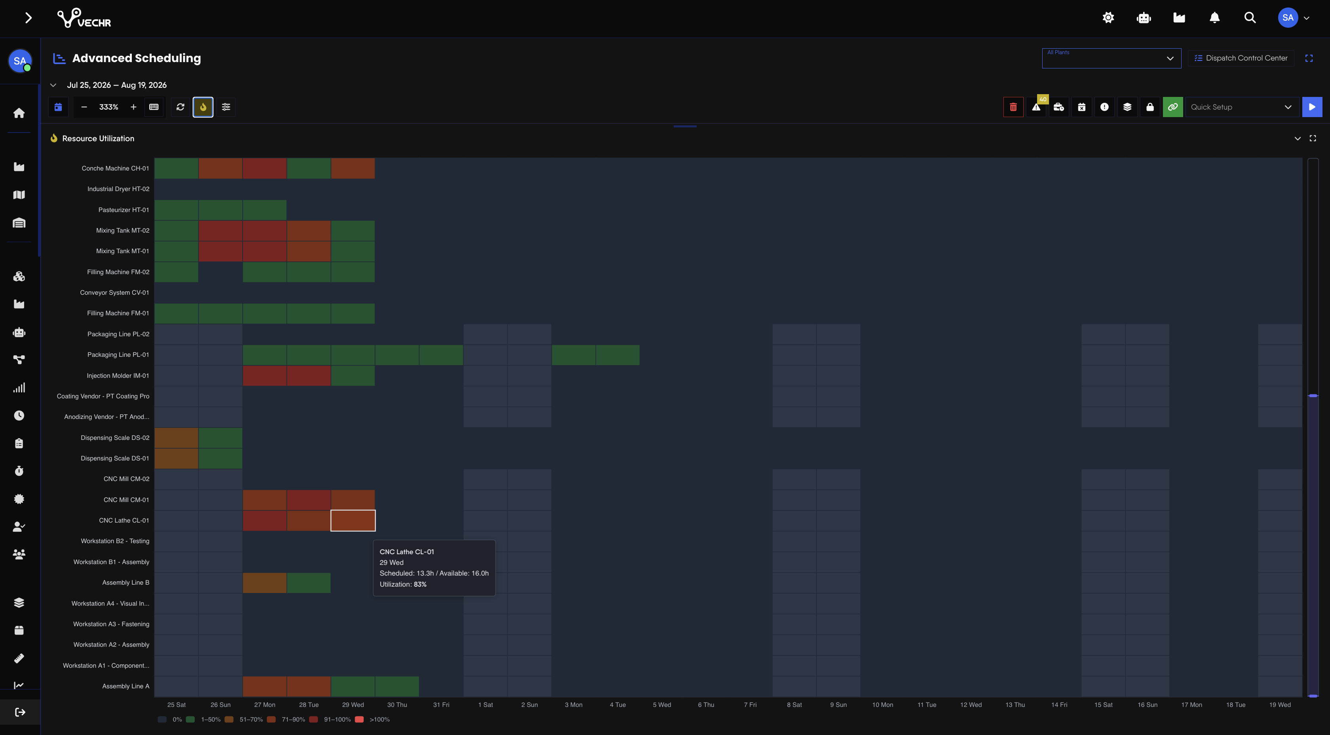
Task: Toggle fullscreen for the scheduling page
Action: [x=1309, y=58]
